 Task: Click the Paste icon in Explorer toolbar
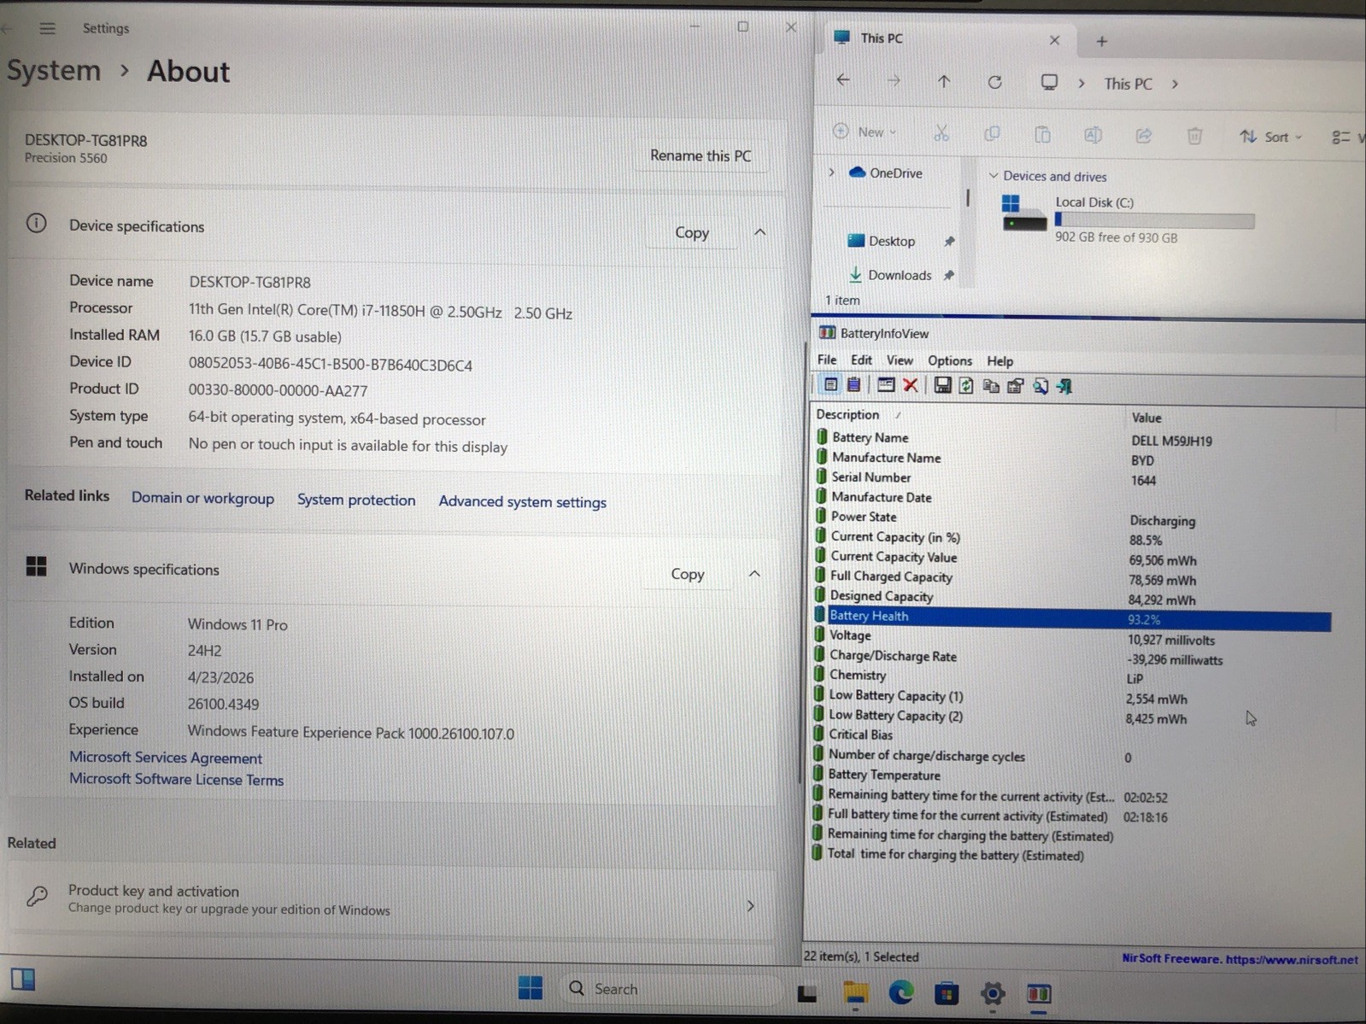pos(1042,135)
